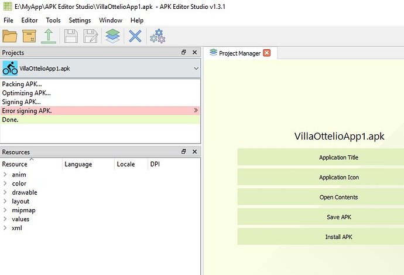Screen dimensions: 404x275
Task: Open the File menu
Action: (x=8, y=20)
